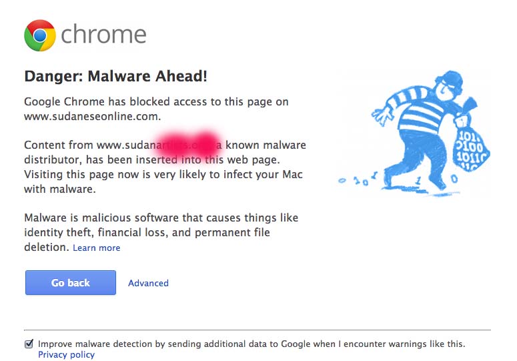Click the "Google Chrome has blocked access" sentence

coord(156,102)
